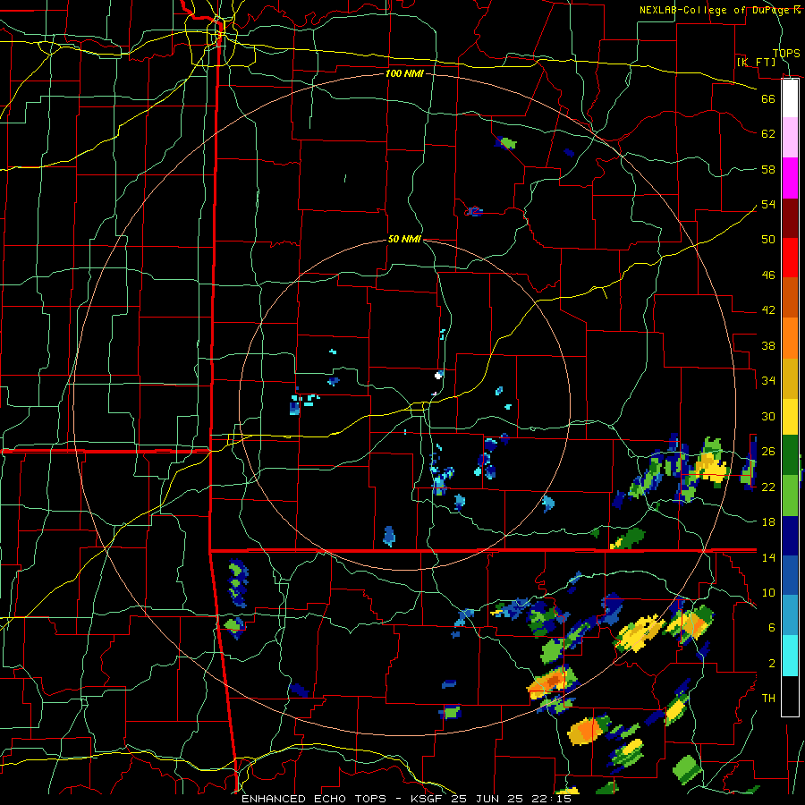This screenshot has height=805, width=805.
Task: Select the light blue legend swatch
Action: [790, 615]
